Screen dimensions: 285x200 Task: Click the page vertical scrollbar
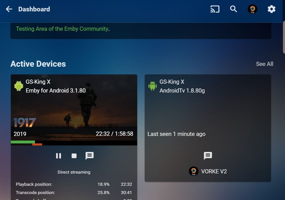pos(284,37)
